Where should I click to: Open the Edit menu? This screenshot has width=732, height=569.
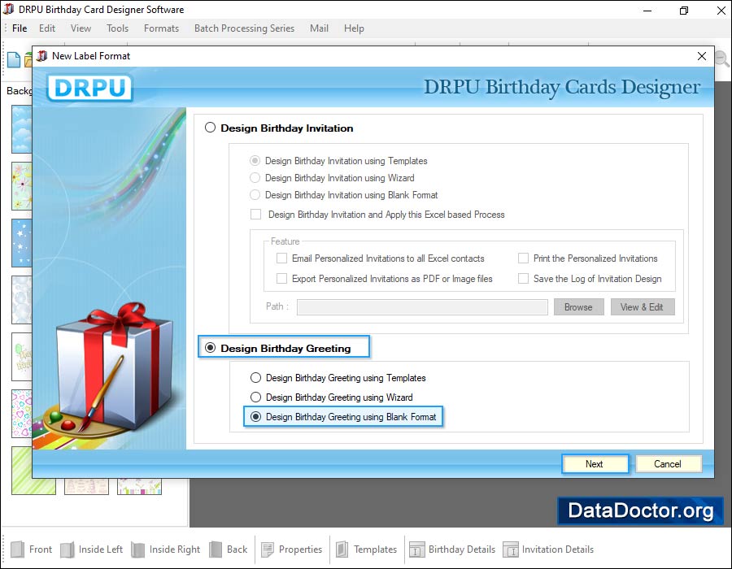(47, 28)
